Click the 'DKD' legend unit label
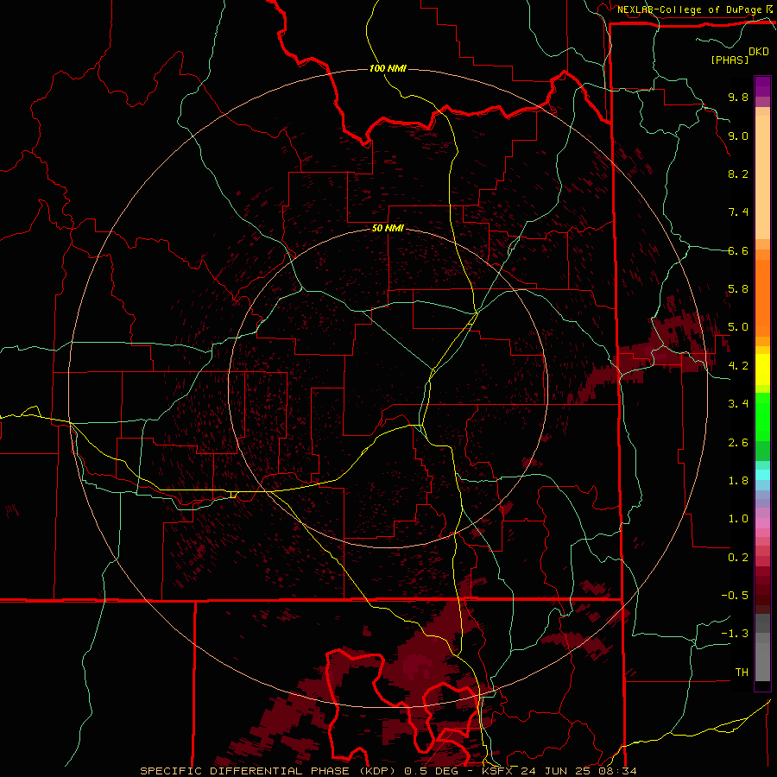Viewport: 777px width, 777px height. click(x=759, y=52)
